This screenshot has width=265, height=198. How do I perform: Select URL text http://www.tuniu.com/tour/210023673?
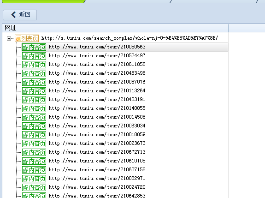(97, 144)
